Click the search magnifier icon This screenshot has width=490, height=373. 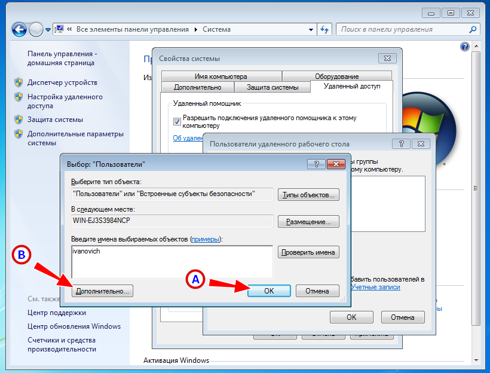click(473, 29)
